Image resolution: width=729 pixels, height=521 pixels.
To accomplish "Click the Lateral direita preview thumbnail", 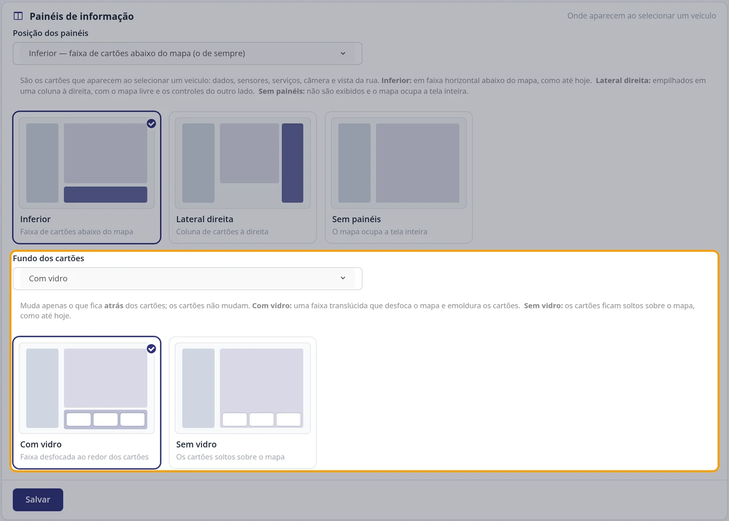I will point(243,163).
